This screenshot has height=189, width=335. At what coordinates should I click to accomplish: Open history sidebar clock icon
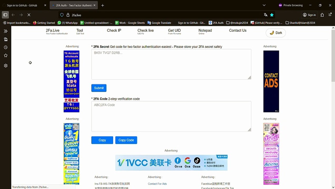pyautogui.click(x=6, y=47)
